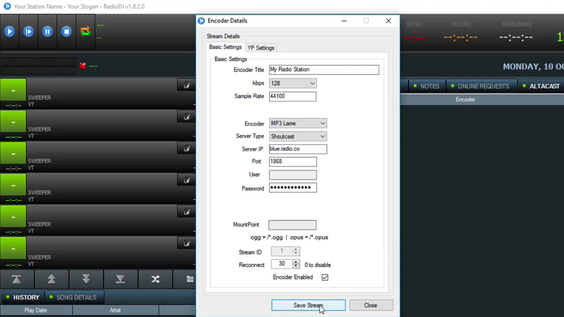
Task: Open the Server Type dropdown showing Shoutcast
Action: tap(298, 137)
